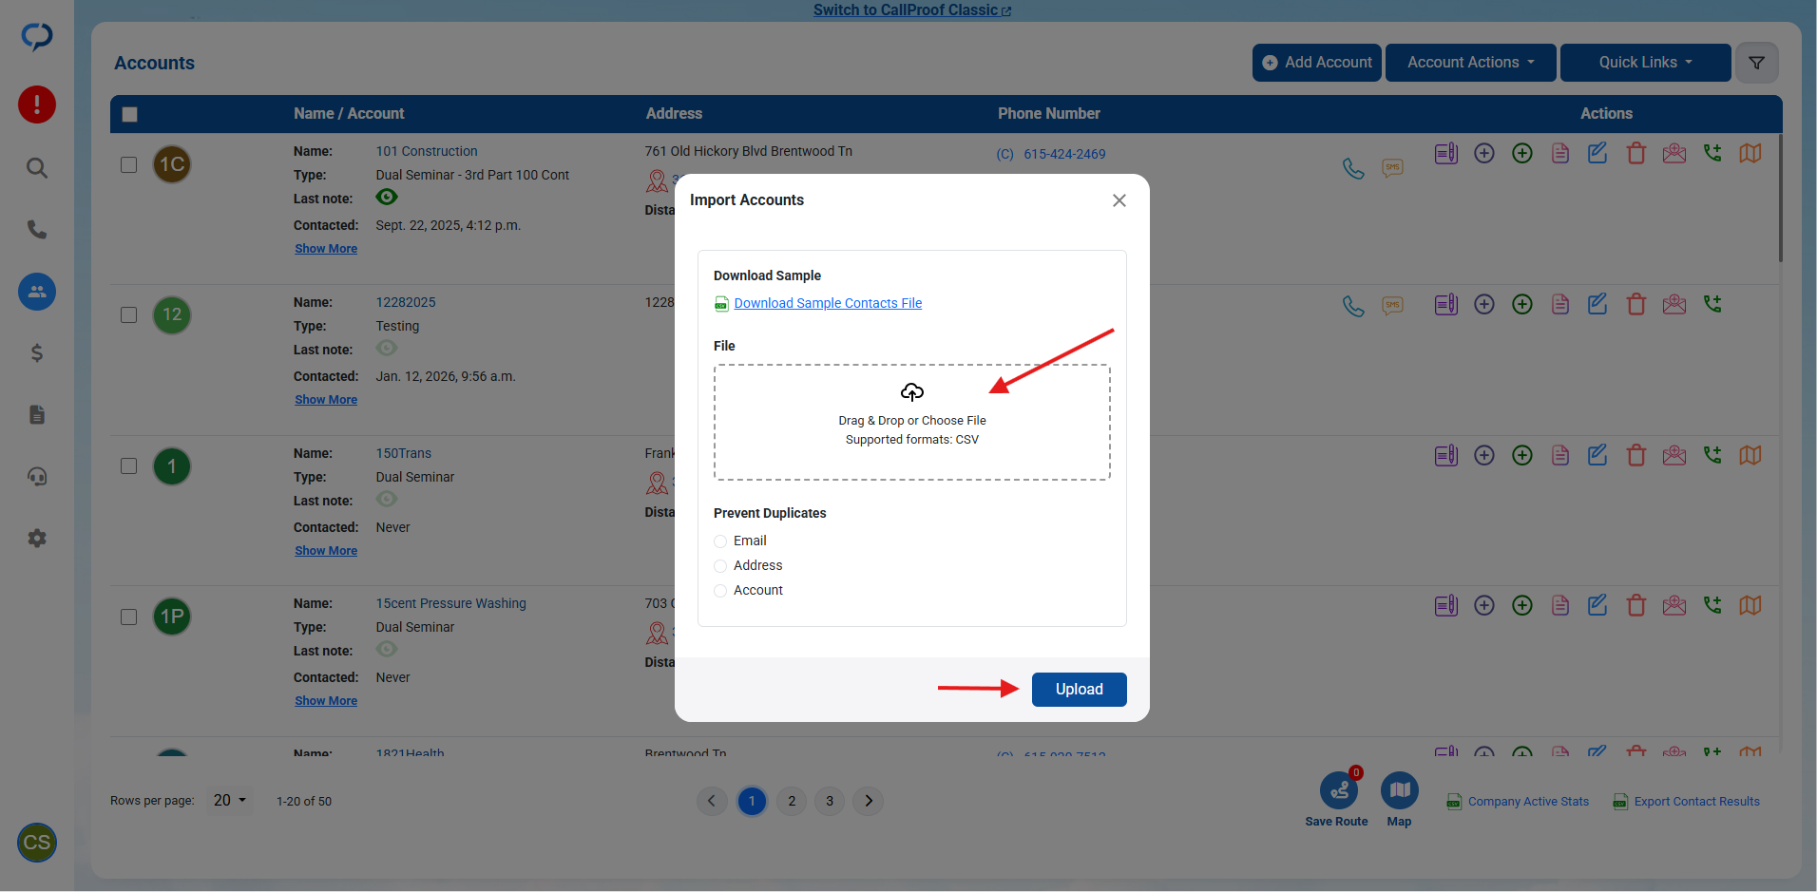Image resolution: width=1817 pixels, height=892 pixels.
Task: Toggle last note eye for 101 Construction
Action: 387,197
